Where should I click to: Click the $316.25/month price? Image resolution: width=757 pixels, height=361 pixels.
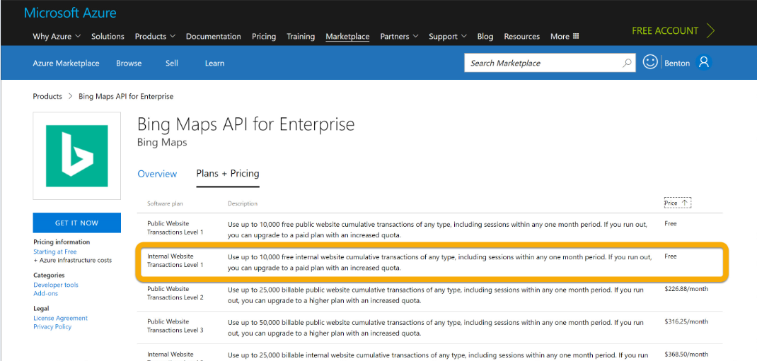[x=686, y=321]
